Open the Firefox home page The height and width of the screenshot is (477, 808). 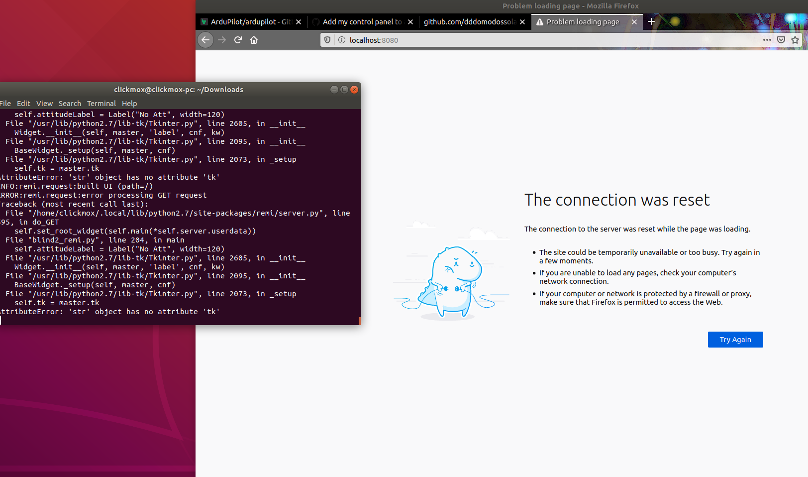(x=254, y=40)
